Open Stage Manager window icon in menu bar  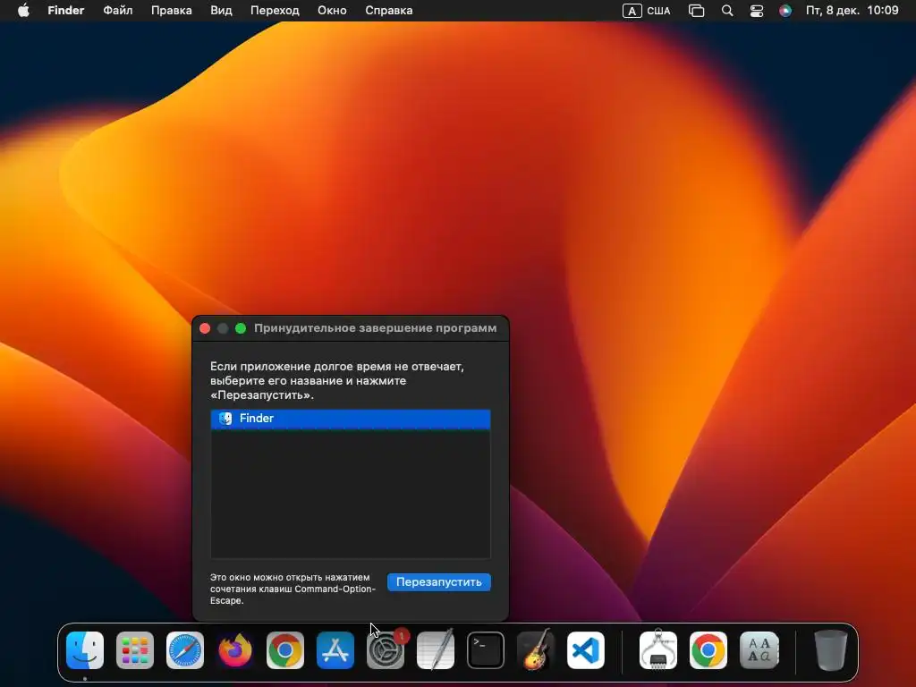[x=696, y=11]
